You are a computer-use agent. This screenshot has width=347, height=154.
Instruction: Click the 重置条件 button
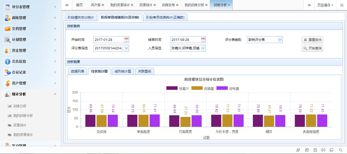click(x=312, y=40)
